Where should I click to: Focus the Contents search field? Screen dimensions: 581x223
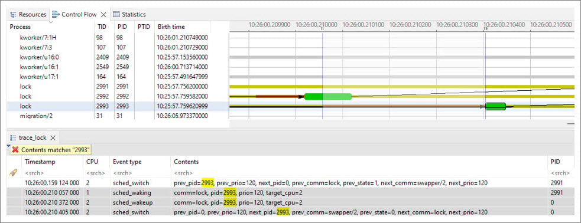coord(359,173)
